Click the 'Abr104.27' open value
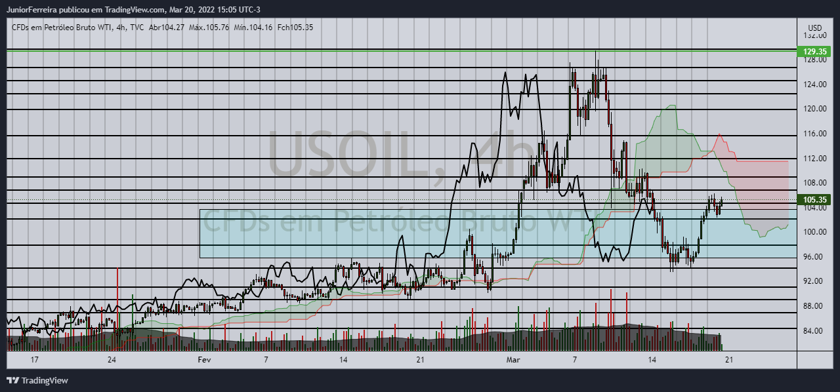This screenshot has height=392, width=840. tap(167, 27)
